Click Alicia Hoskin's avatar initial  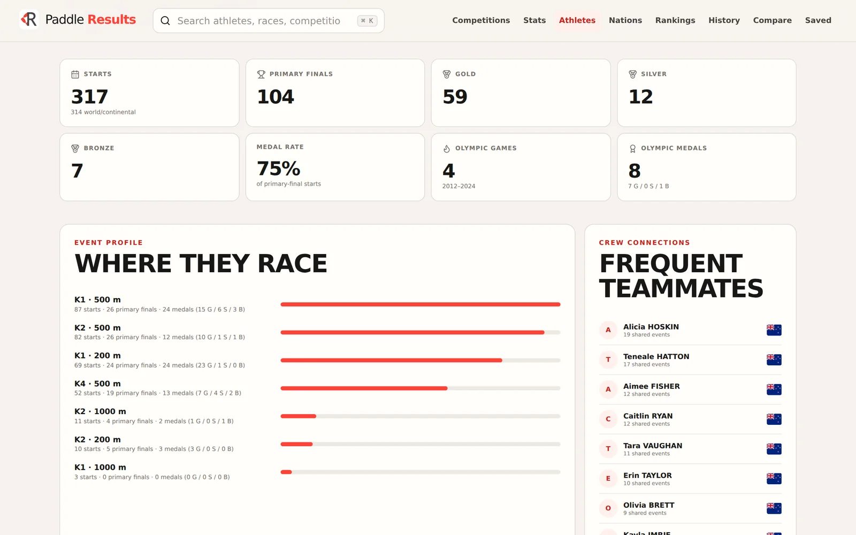[608, 330]
